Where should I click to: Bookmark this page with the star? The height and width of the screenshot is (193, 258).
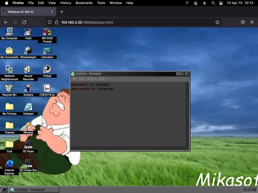(217, 22)
